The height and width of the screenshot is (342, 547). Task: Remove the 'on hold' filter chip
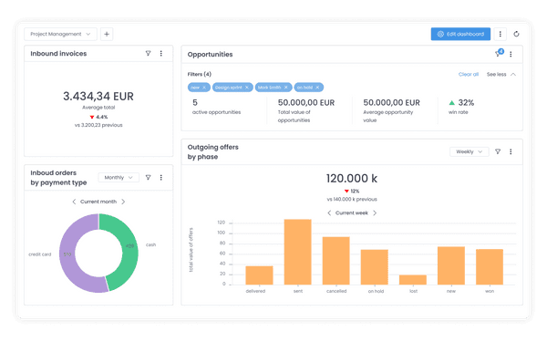coord(317,88)
